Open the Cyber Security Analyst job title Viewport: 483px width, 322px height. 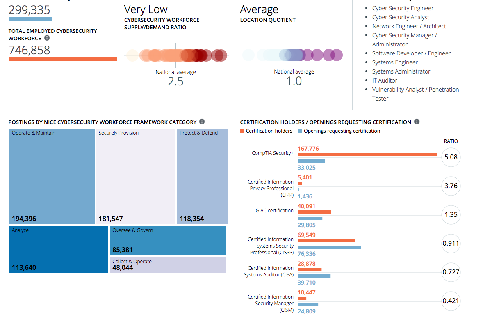coord(401,17)
